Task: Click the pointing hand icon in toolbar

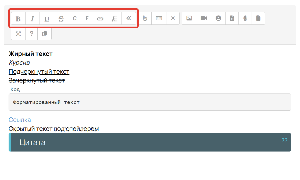Action: pos(145,18)
